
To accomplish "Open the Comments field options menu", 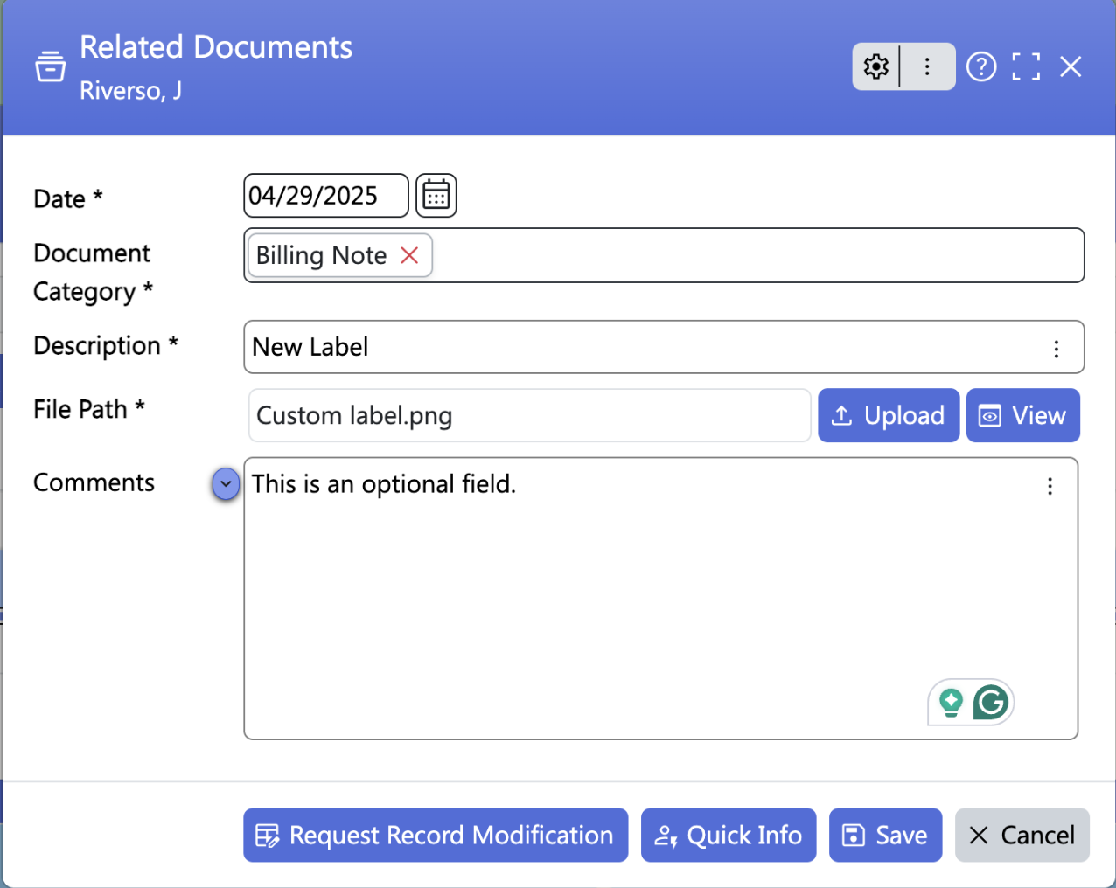I will pyautogui.click(x=1050, y=486).
